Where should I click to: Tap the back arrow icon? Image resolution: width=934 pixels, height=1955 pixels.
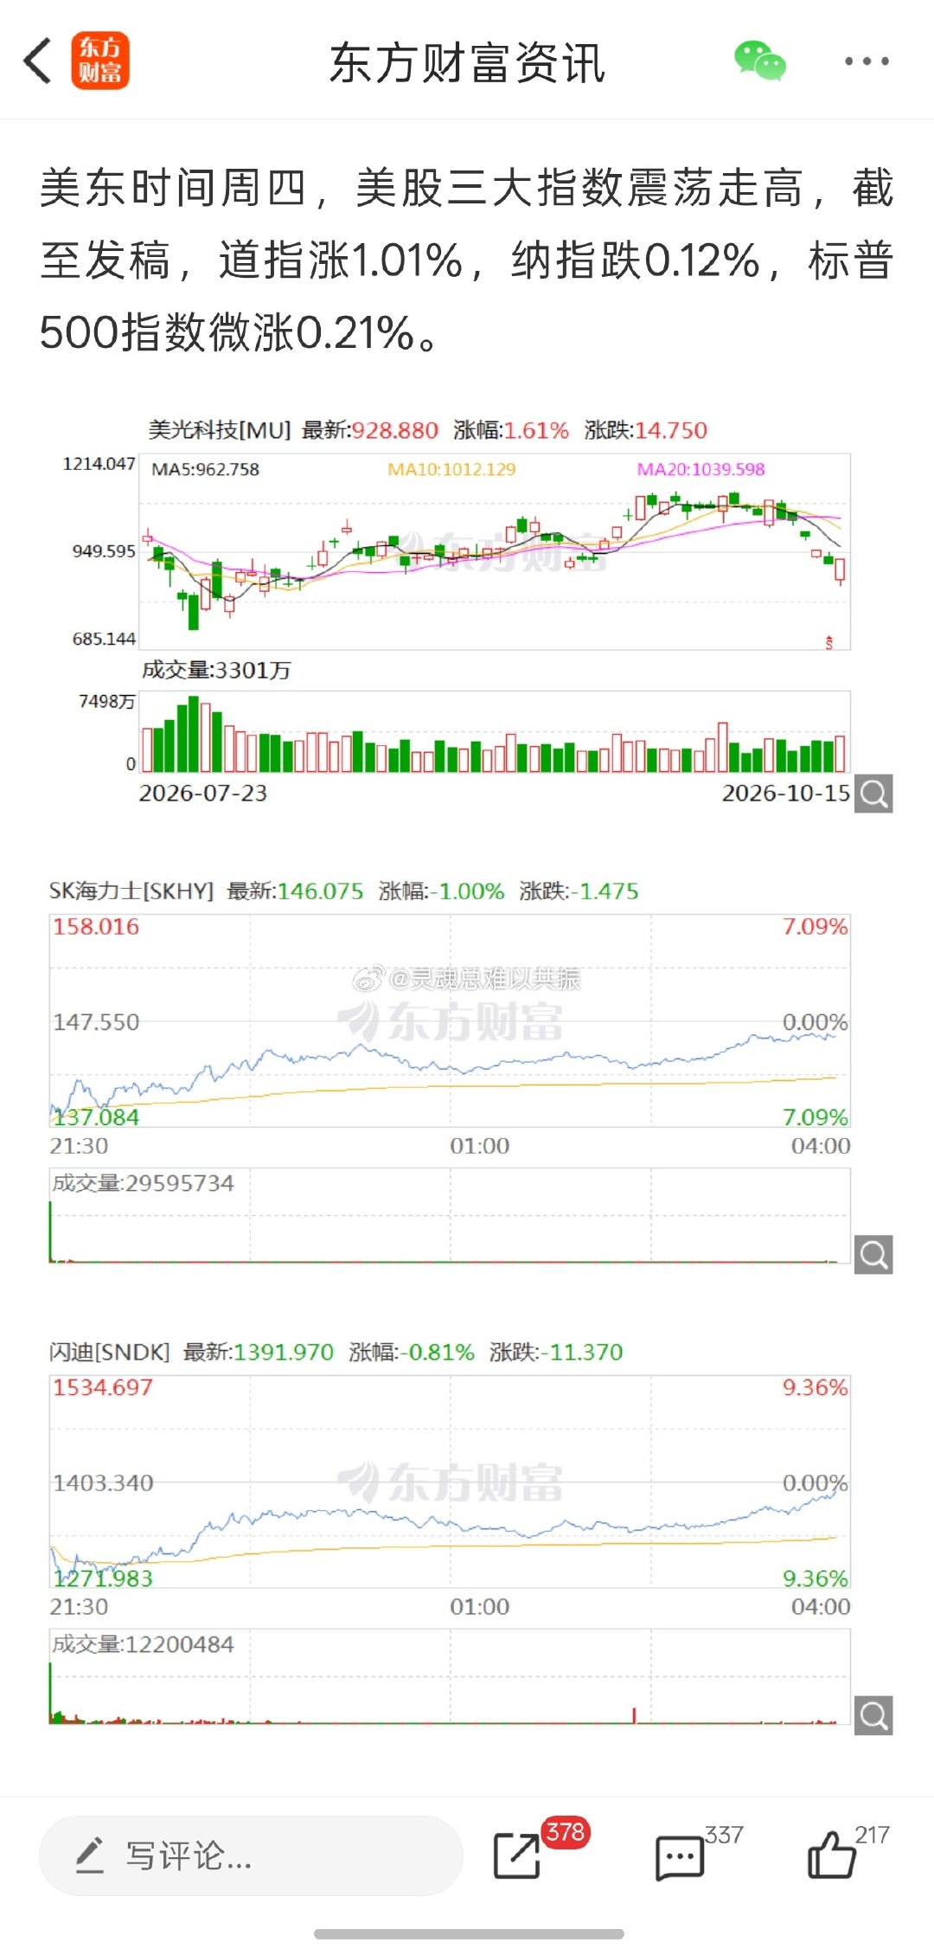click(37, 61)
